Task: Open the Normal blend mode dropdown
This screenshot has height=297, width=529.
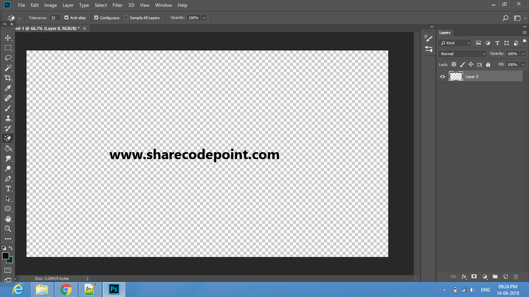Action: pos(462,53)
